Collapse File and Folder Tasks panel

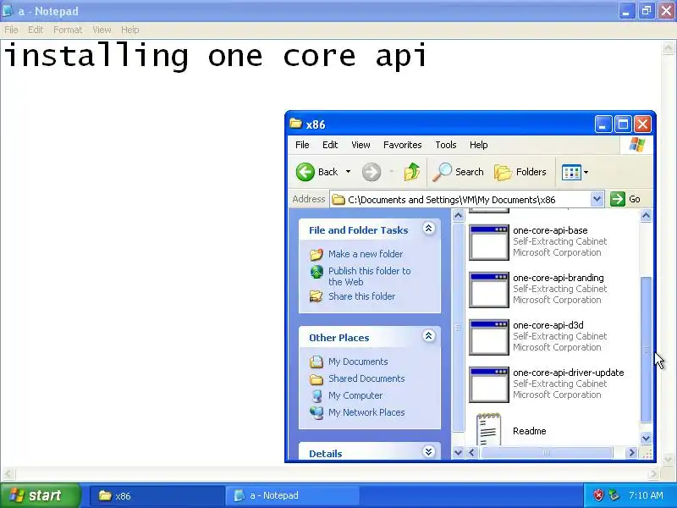click(428, 229)
